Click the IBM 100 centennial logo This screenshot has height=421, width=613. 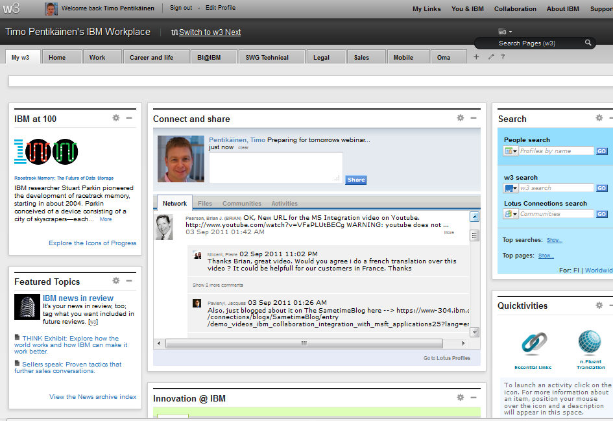[46, 152]
